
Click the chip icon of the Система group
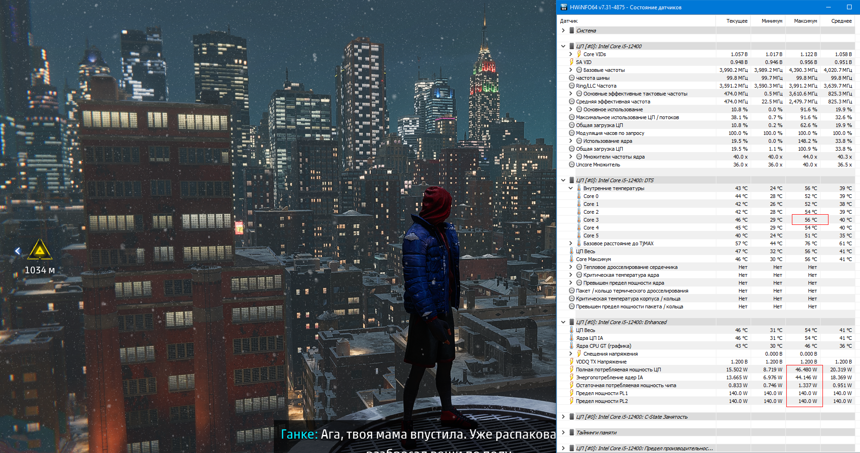pyautogui.click(x=572, y=31)
